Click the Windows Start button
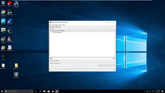 click(x=2, y=91)
